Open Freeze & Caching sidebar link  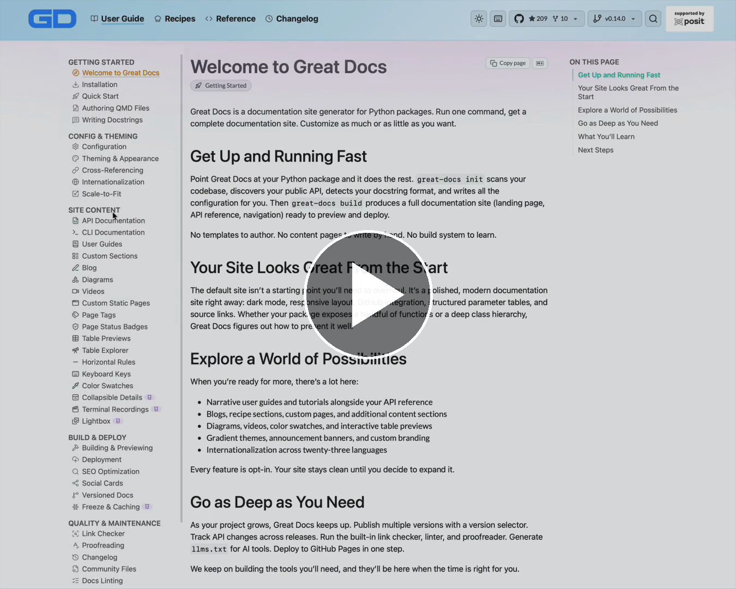pos(111,507)
